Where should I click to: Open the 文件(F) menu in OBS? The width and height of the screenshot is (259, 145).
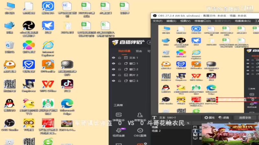(x=157, y=21)
